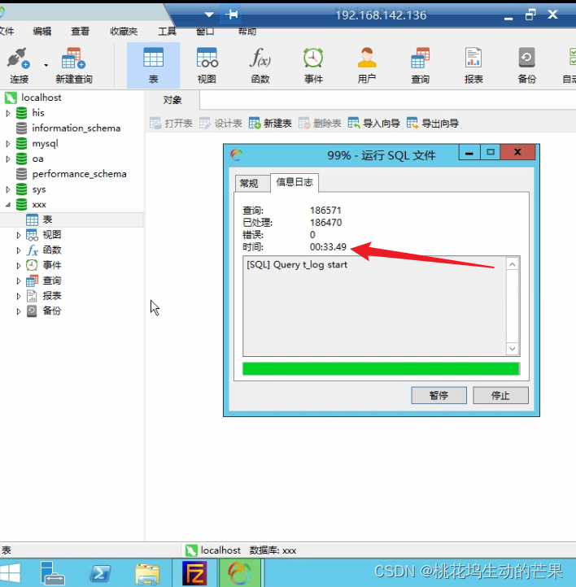This screenshot has height=587, width=576.
Task: Open the 编辑 (Edit) menu
Action: click(42, 31)
